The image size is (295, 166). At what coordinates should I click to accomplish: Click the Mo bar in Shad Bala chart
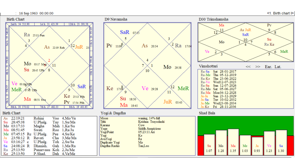tap(221, 143)
